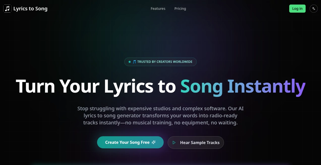This screenshot has height=165, width=321.
Task: Click the sparkles icon on Create Your Song Free
Action: 154,142
